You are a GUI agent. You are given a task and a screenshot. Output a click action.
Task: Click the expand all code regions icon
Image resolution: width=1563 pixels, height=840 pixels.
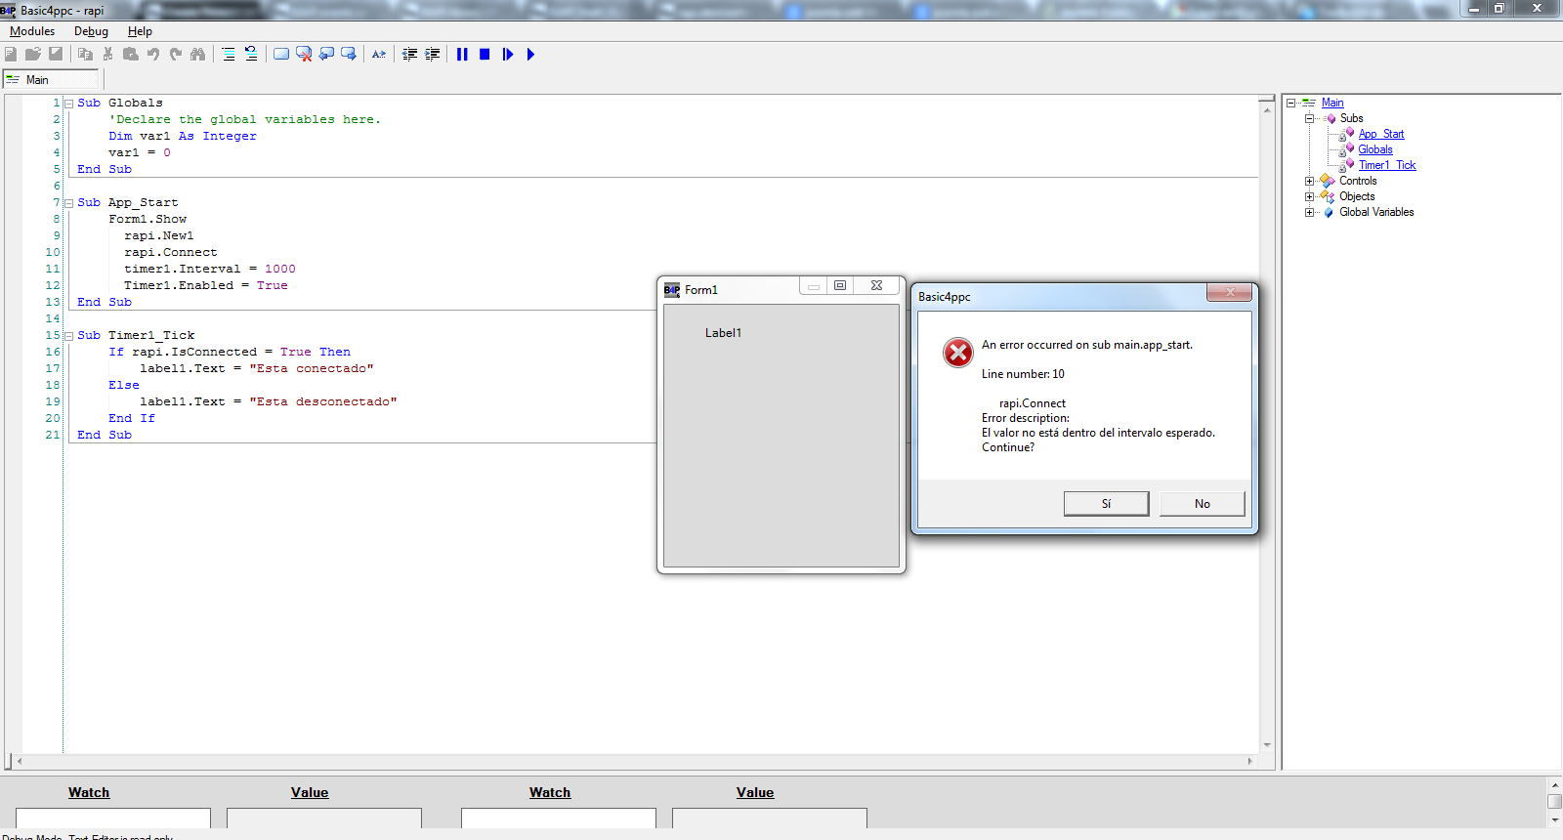[432, 55]
